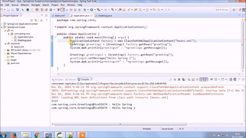The width and height of the screenshot is (246, 138).
Task: Remove all terminated launches double-X icon
Action: click(183, 79)
